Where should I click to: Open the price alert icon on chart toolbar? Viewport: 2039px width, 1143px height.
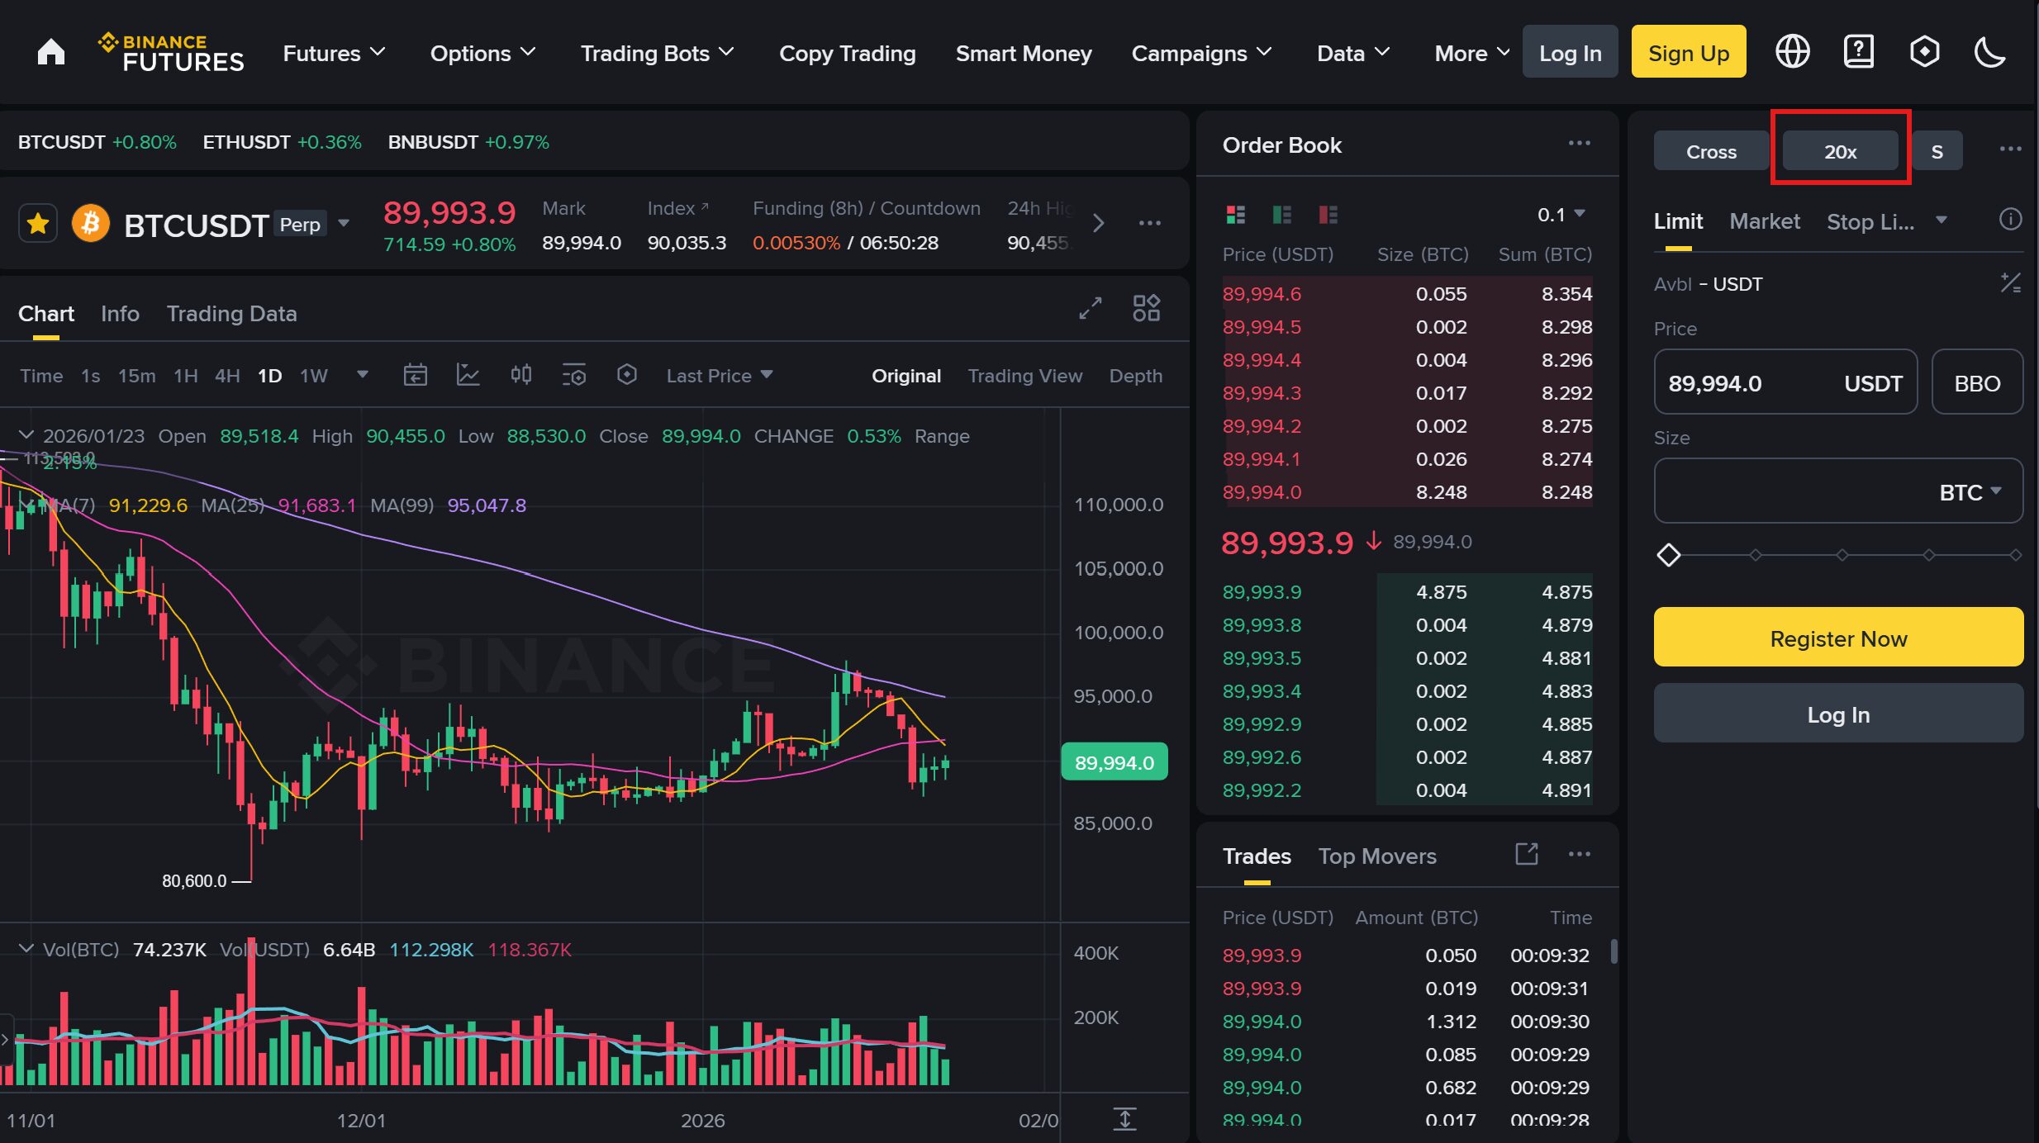[627, 374]
